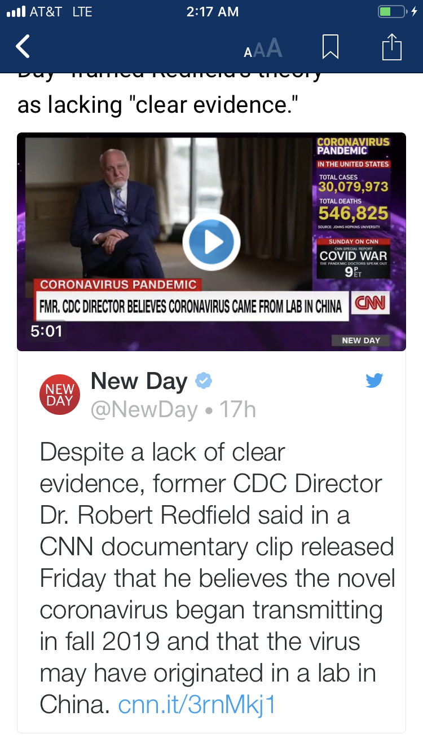The height and width of the screenshot is (752, 423).
Task: Tap the Twitter bird icon
Action: pos(374,381)
